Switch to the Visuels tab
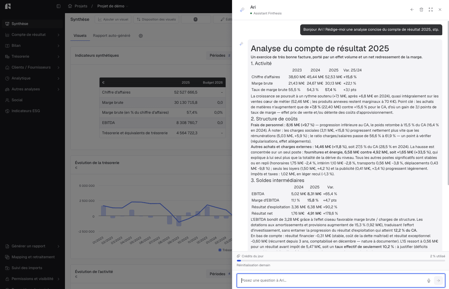This screenshot has width=449, height=289. [x=80, y=36]
